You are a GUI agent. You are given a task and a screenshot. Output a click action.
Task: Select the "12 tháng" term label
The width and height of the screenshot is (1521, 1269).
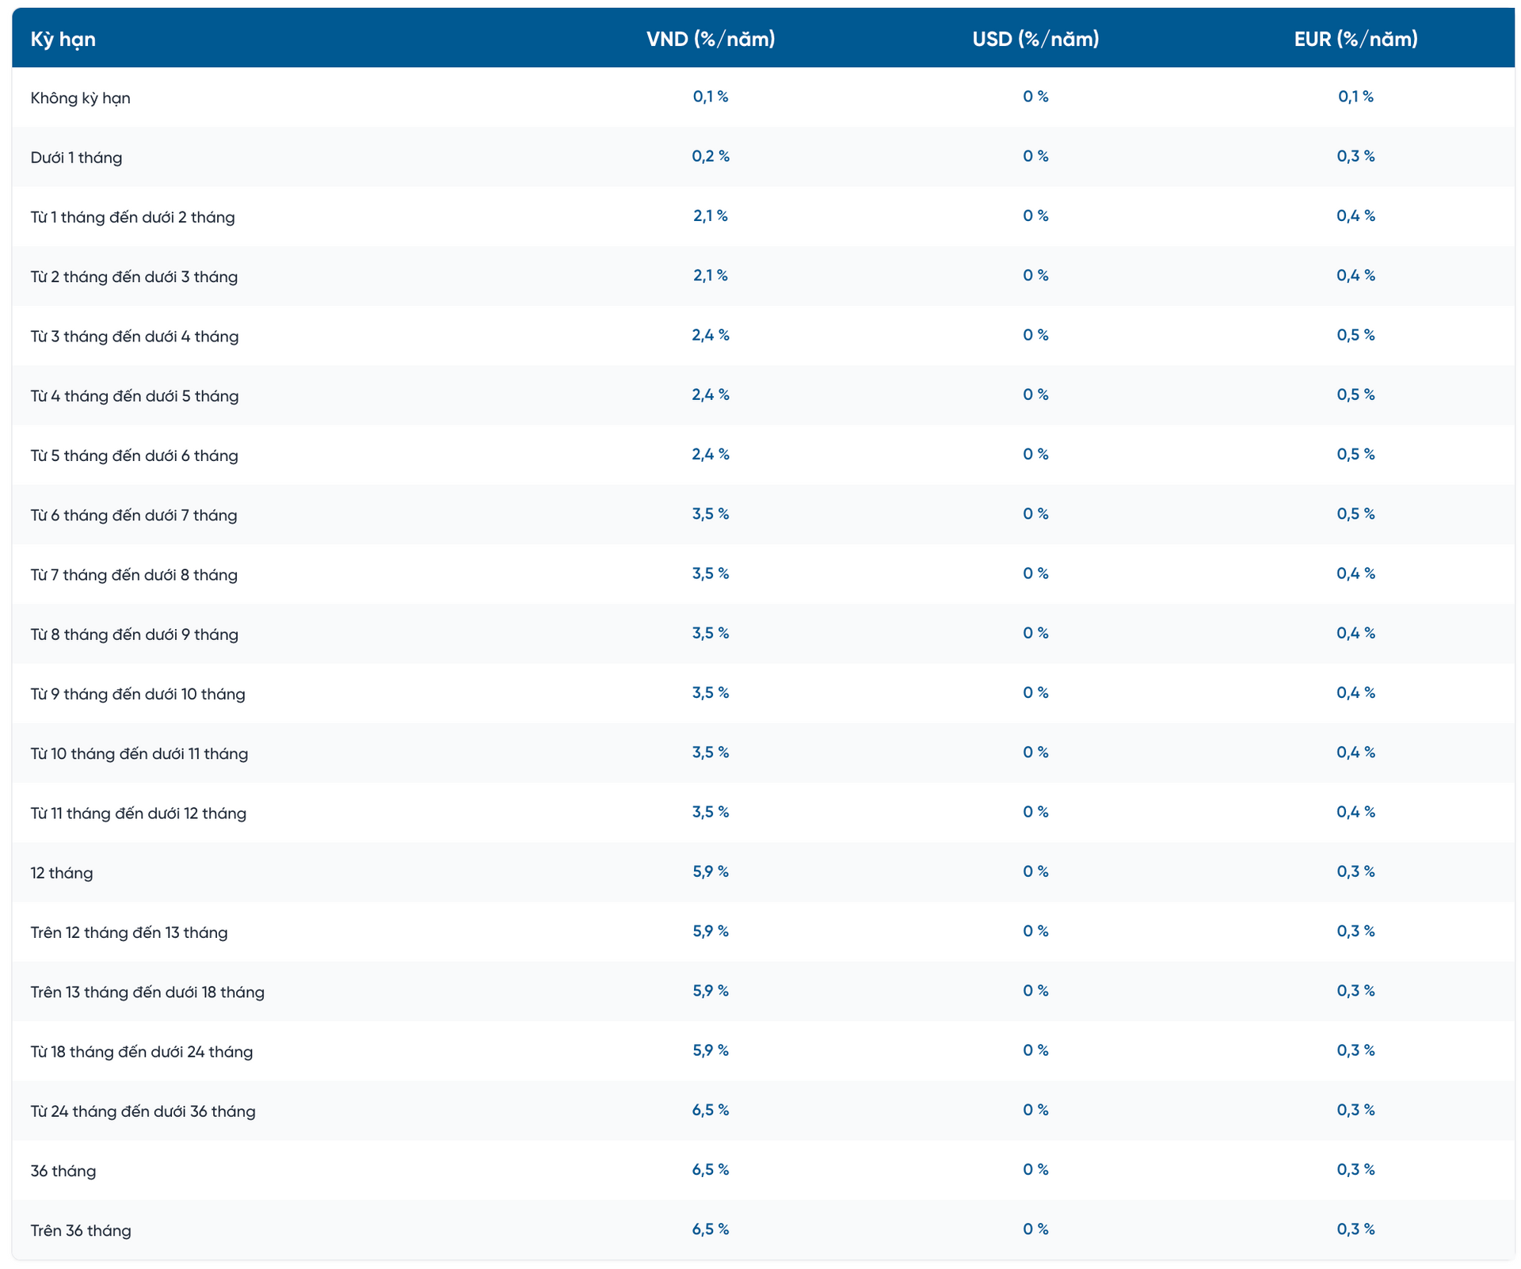point(62,873)
